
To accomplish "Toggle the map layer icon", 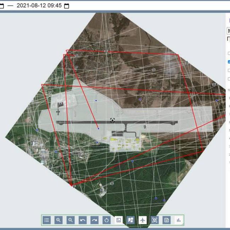I will point(131,220).
